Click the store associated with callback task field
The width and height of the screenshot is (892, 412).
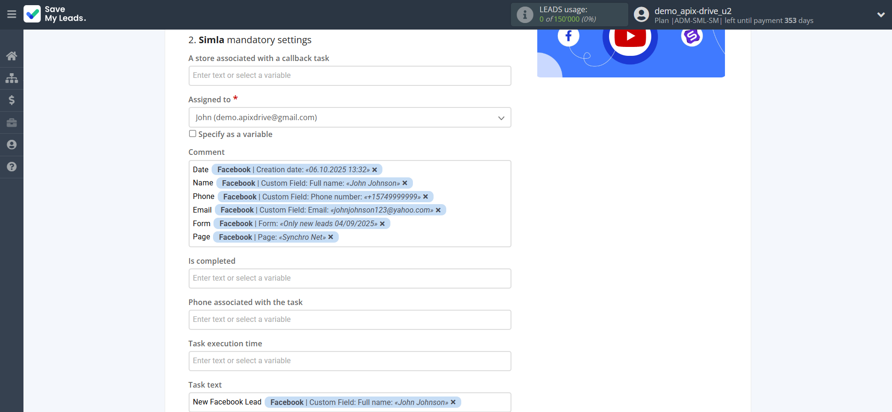pyautogui.click(x=350, y=76)
